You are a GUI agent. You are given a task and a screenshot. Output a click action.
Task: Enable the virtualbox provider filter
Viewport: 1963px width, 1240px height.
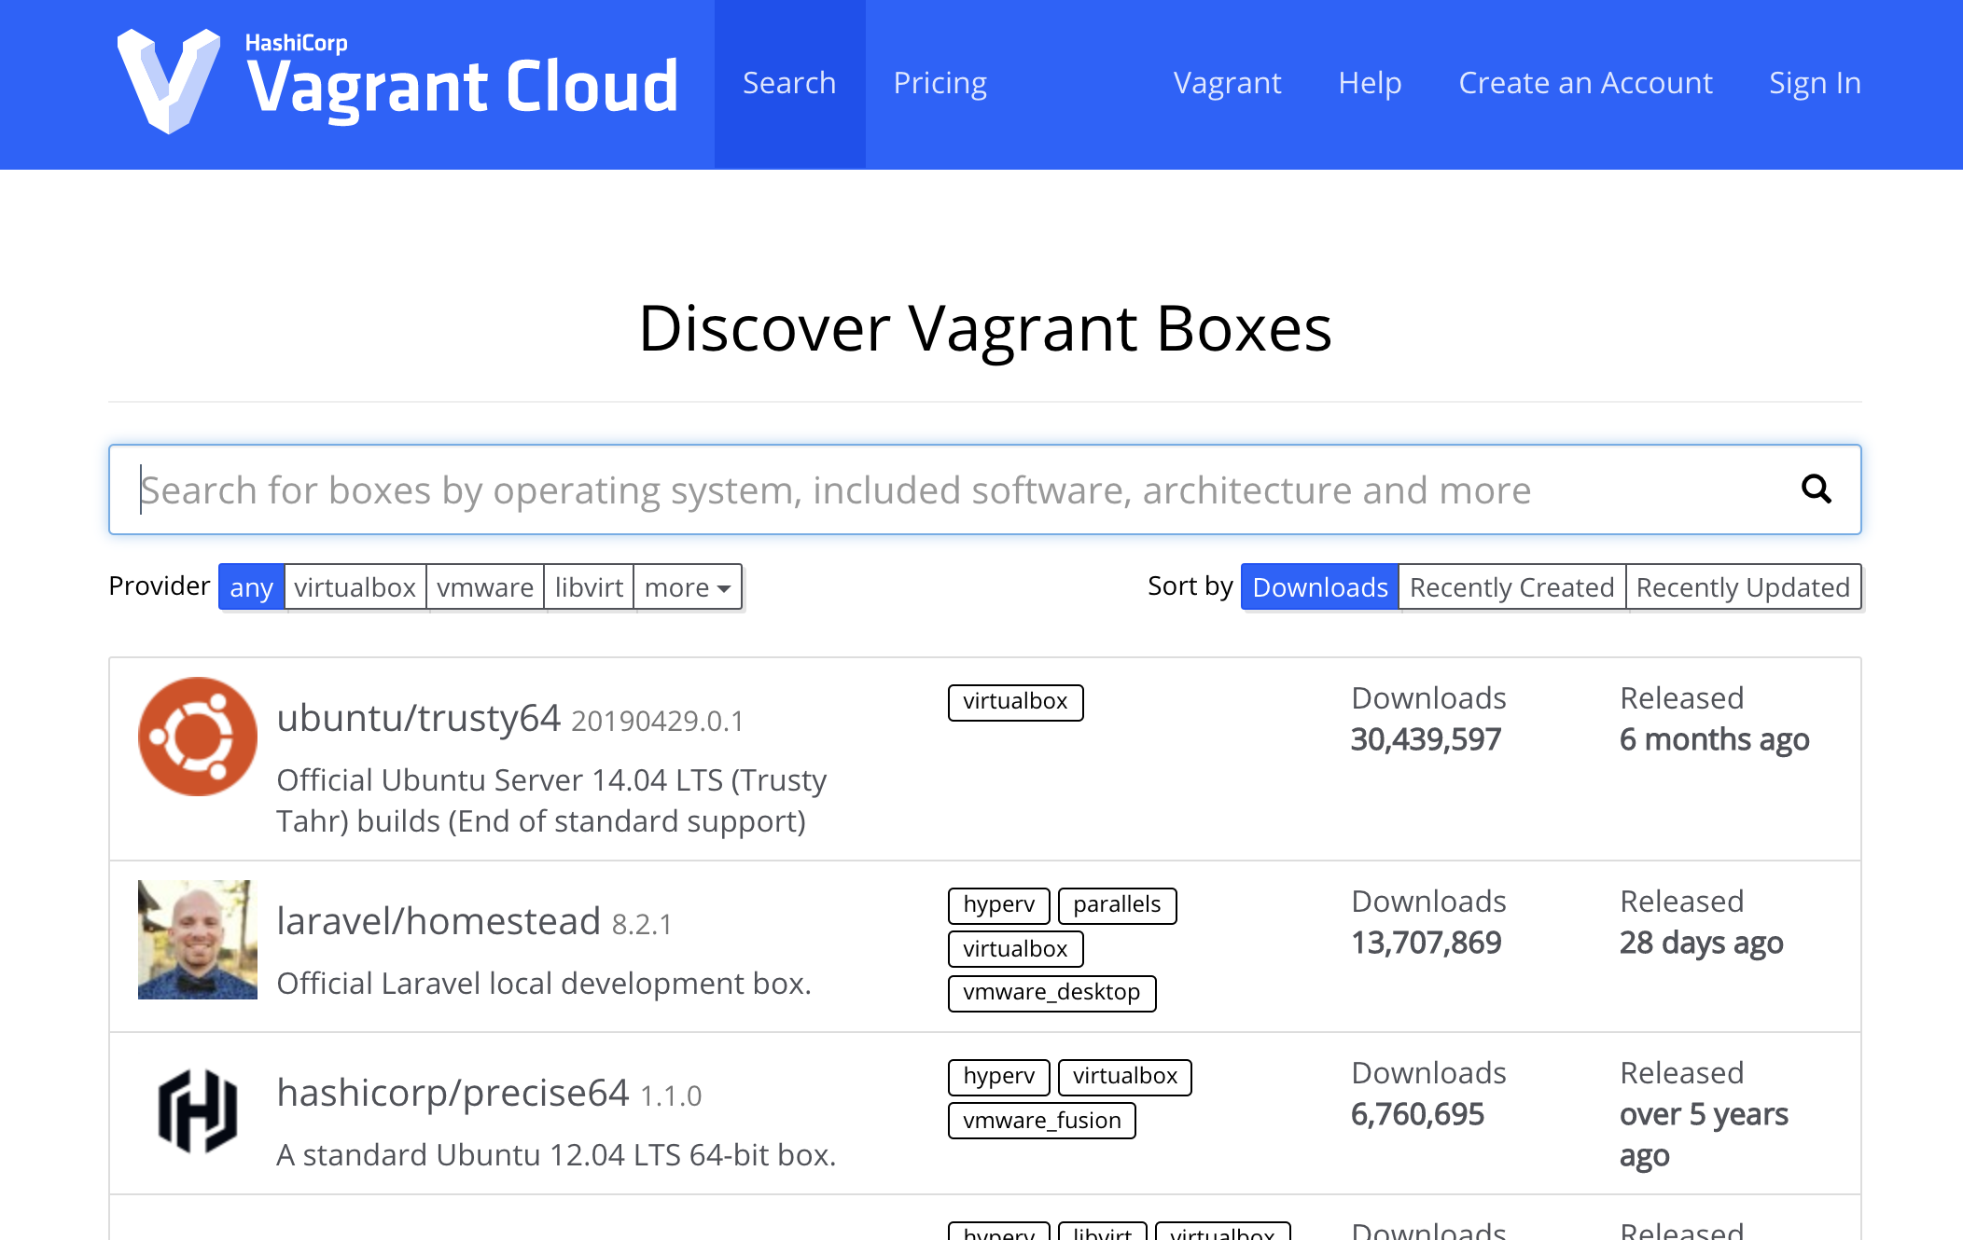point(355,586)
